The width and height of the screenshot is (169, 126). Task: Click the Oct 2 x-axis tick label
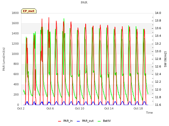pos(21,108)
